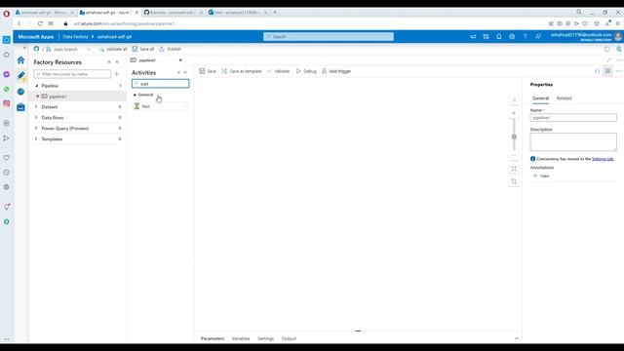Image resolution: width=624 pixels, height=351 pixels.
Task: Click the canvas zoom slider handle
Action: 514,136
